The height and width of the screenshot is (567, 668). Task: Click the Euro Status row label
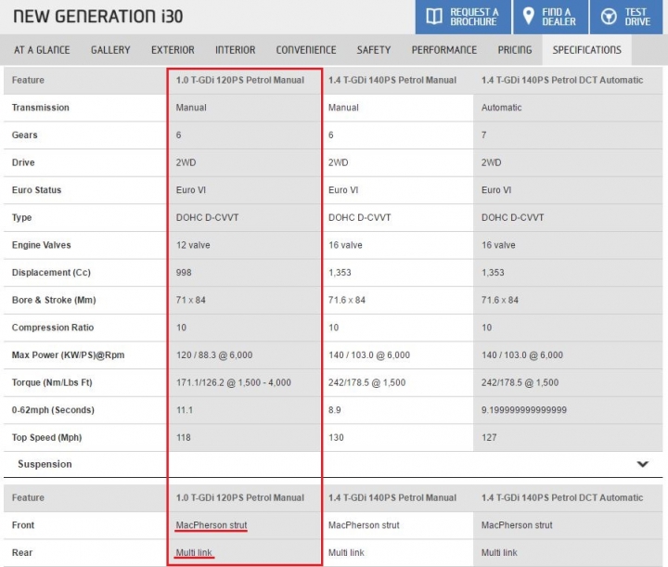point(36,190)
